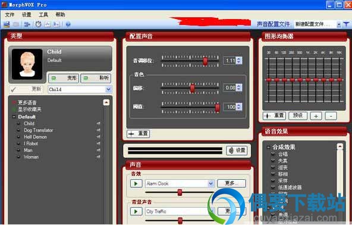
Task: Click the blue help icon in toolbar
Action: pyautogui.click(x=68, y=24)
